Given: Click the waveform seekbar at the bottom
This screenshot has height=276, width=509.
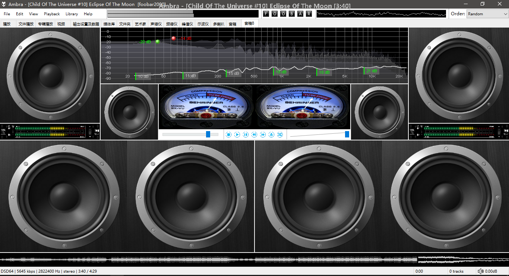Looking at the screenshot, I should pos(255,259).
